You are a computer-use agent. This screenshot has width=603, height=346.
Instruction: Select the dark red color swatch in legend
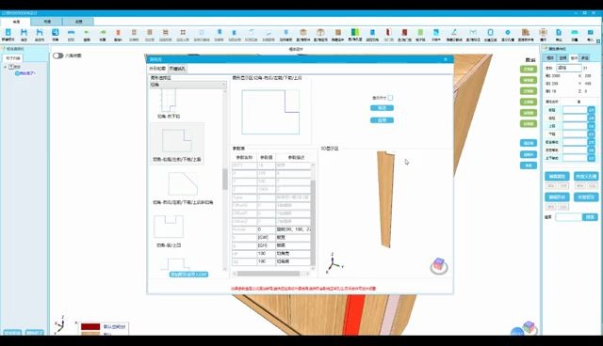point(90,326)
